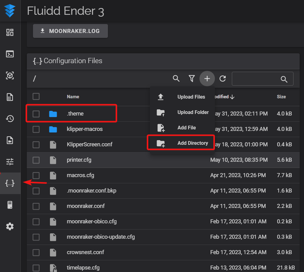Click the locked timelapse.cfg file icon
304x272 pixels.
click(53, 268)
